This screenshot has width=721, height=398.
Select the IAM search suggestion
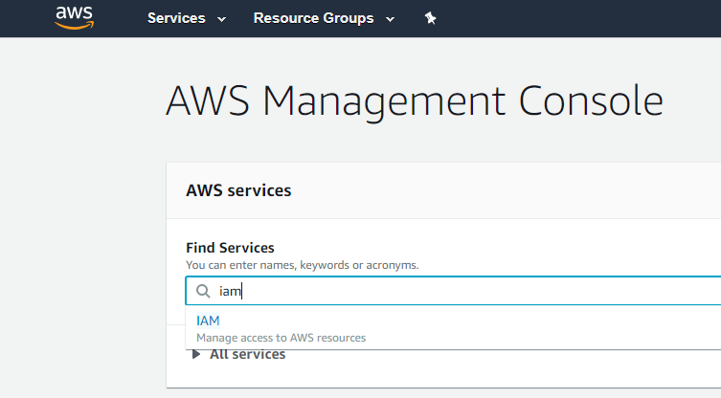click(208, 321)
